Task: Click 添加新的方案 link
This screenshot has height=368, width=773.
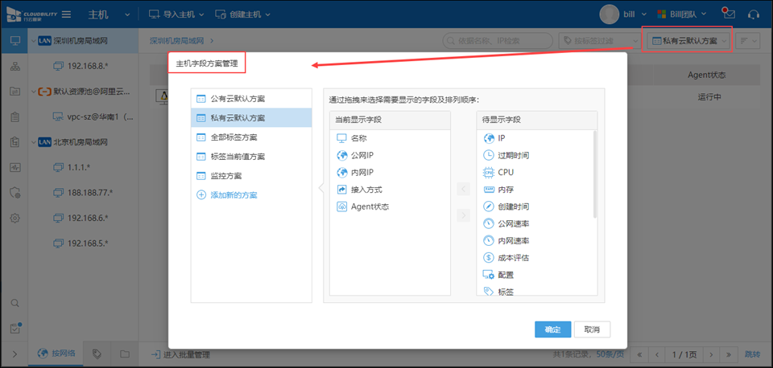Action: click(234, 195)
